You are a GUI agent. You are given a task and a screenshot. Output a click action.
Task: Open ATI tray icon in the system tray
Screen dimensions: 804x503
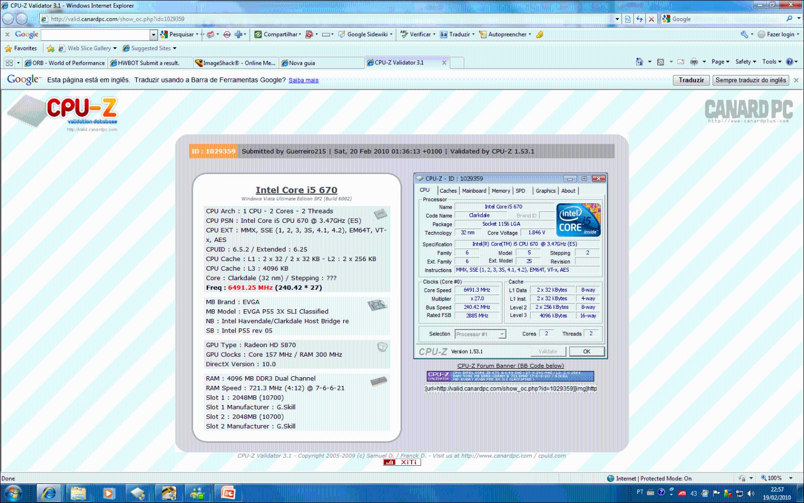click(682, 493)
